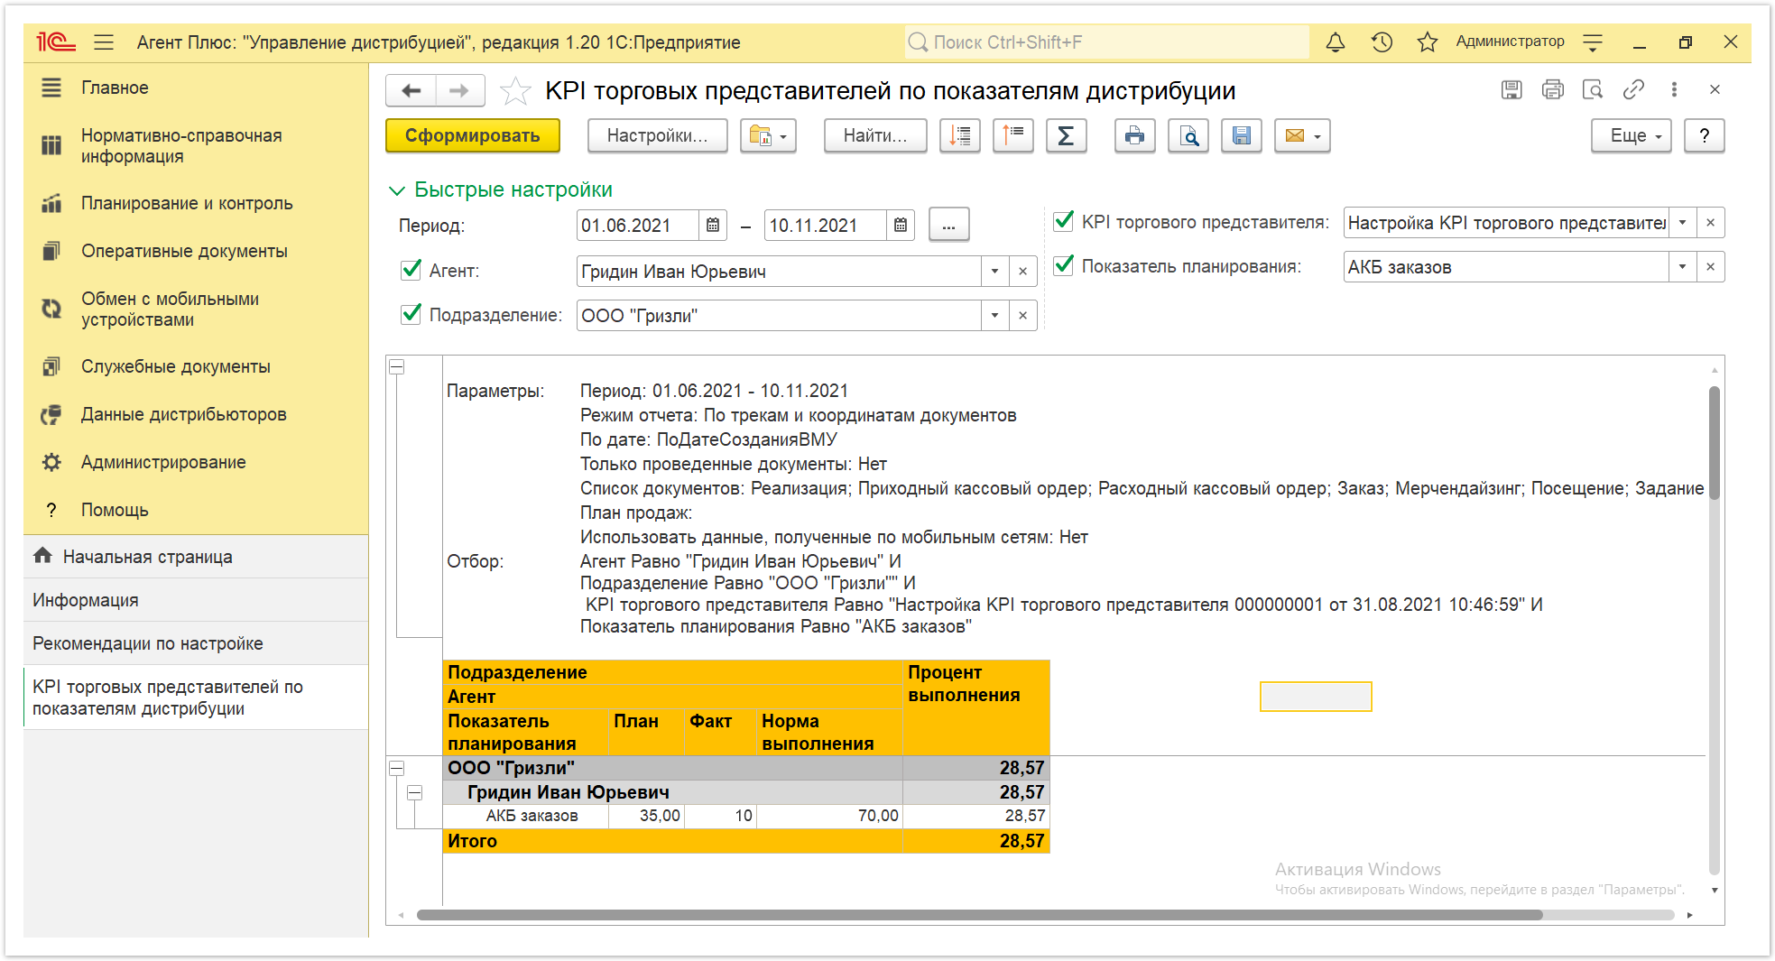Screen dimensions: 1775x961
Task: Click the Сформировать button
Action: [473, 136]
